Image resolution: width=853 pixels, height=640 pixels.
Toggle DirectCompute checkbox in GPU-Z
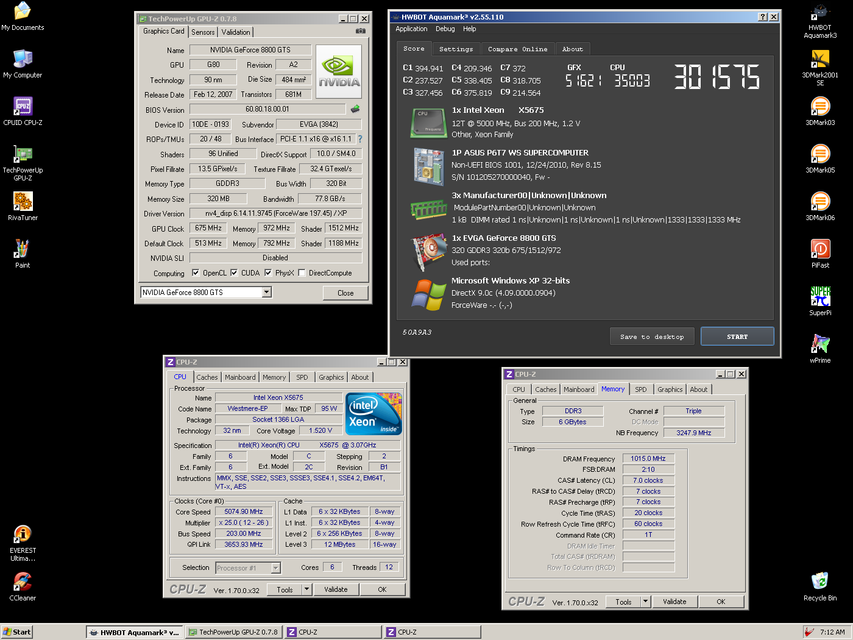(302, 273)
